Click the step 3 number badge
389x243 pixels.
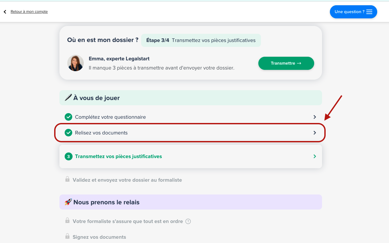click(x=68, y=156)
